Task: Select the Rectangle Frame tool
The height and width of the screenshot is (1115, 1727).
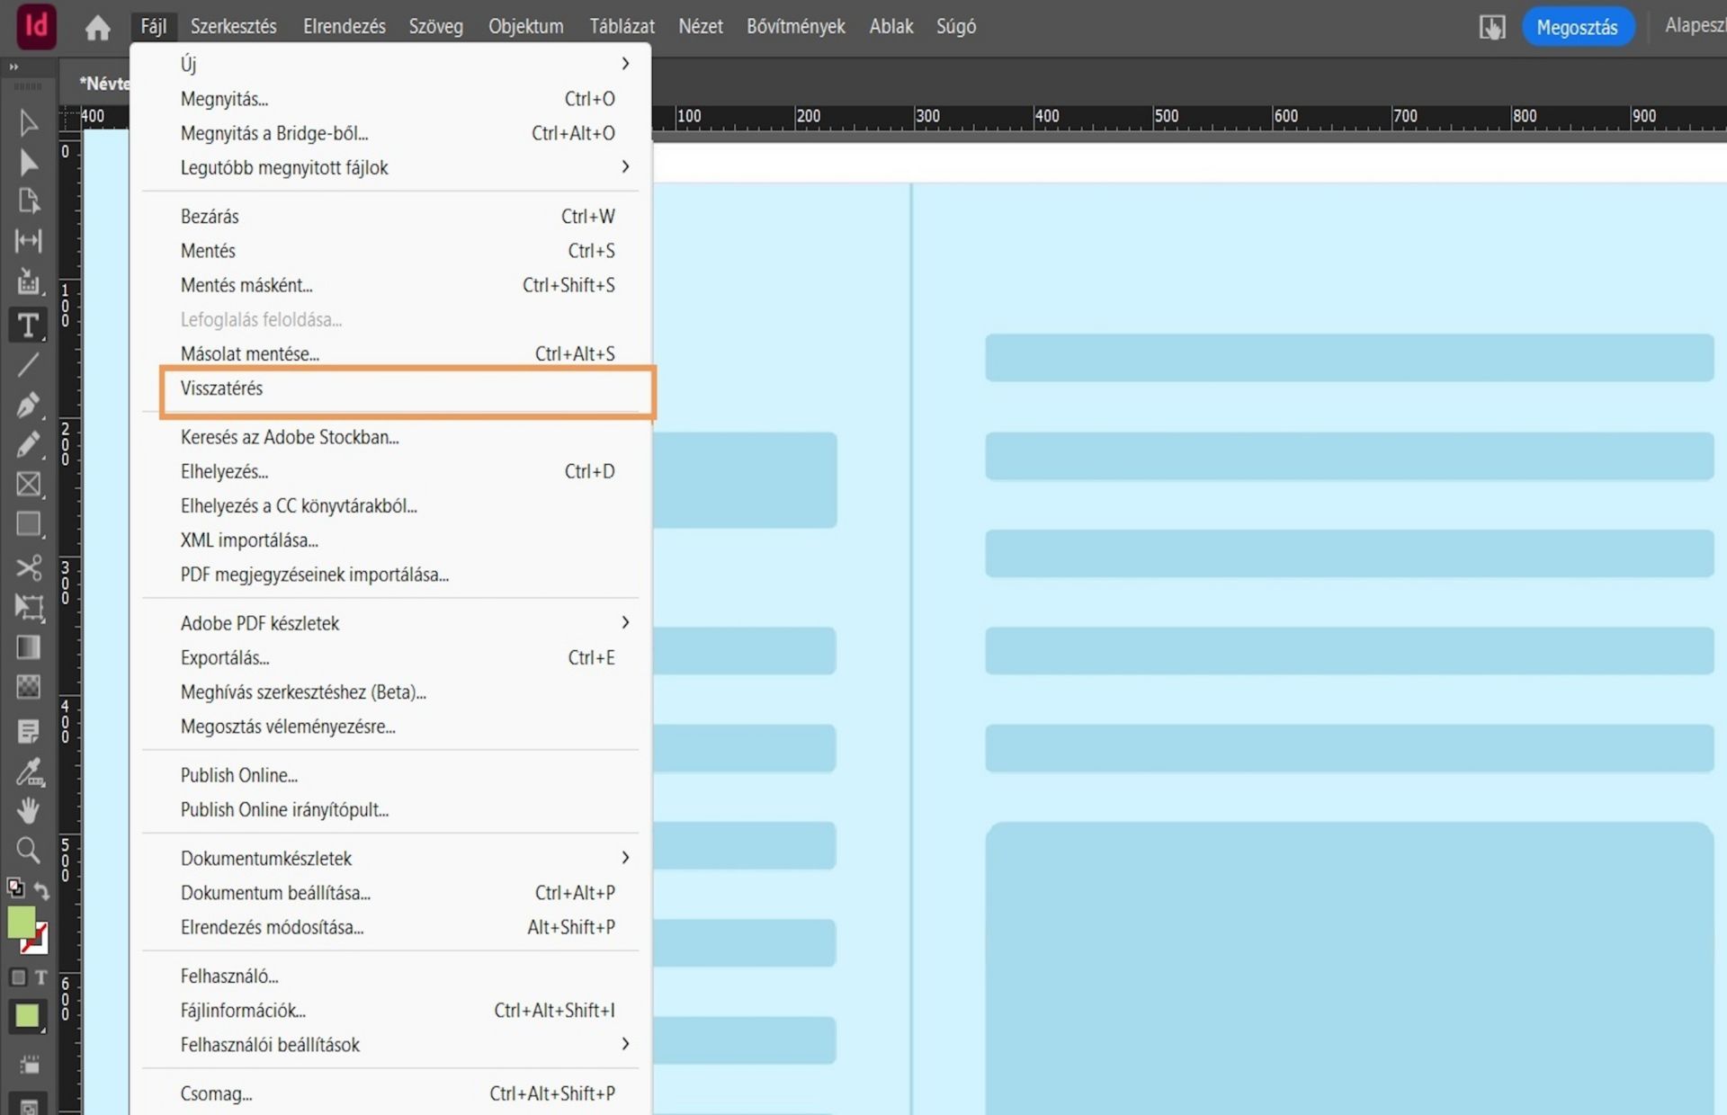Action: tap(28, 485)
